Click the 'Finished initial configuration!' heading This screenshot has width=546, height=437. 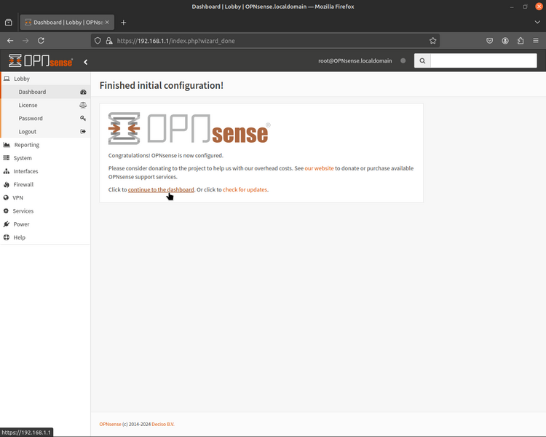(x=162, y=85)
